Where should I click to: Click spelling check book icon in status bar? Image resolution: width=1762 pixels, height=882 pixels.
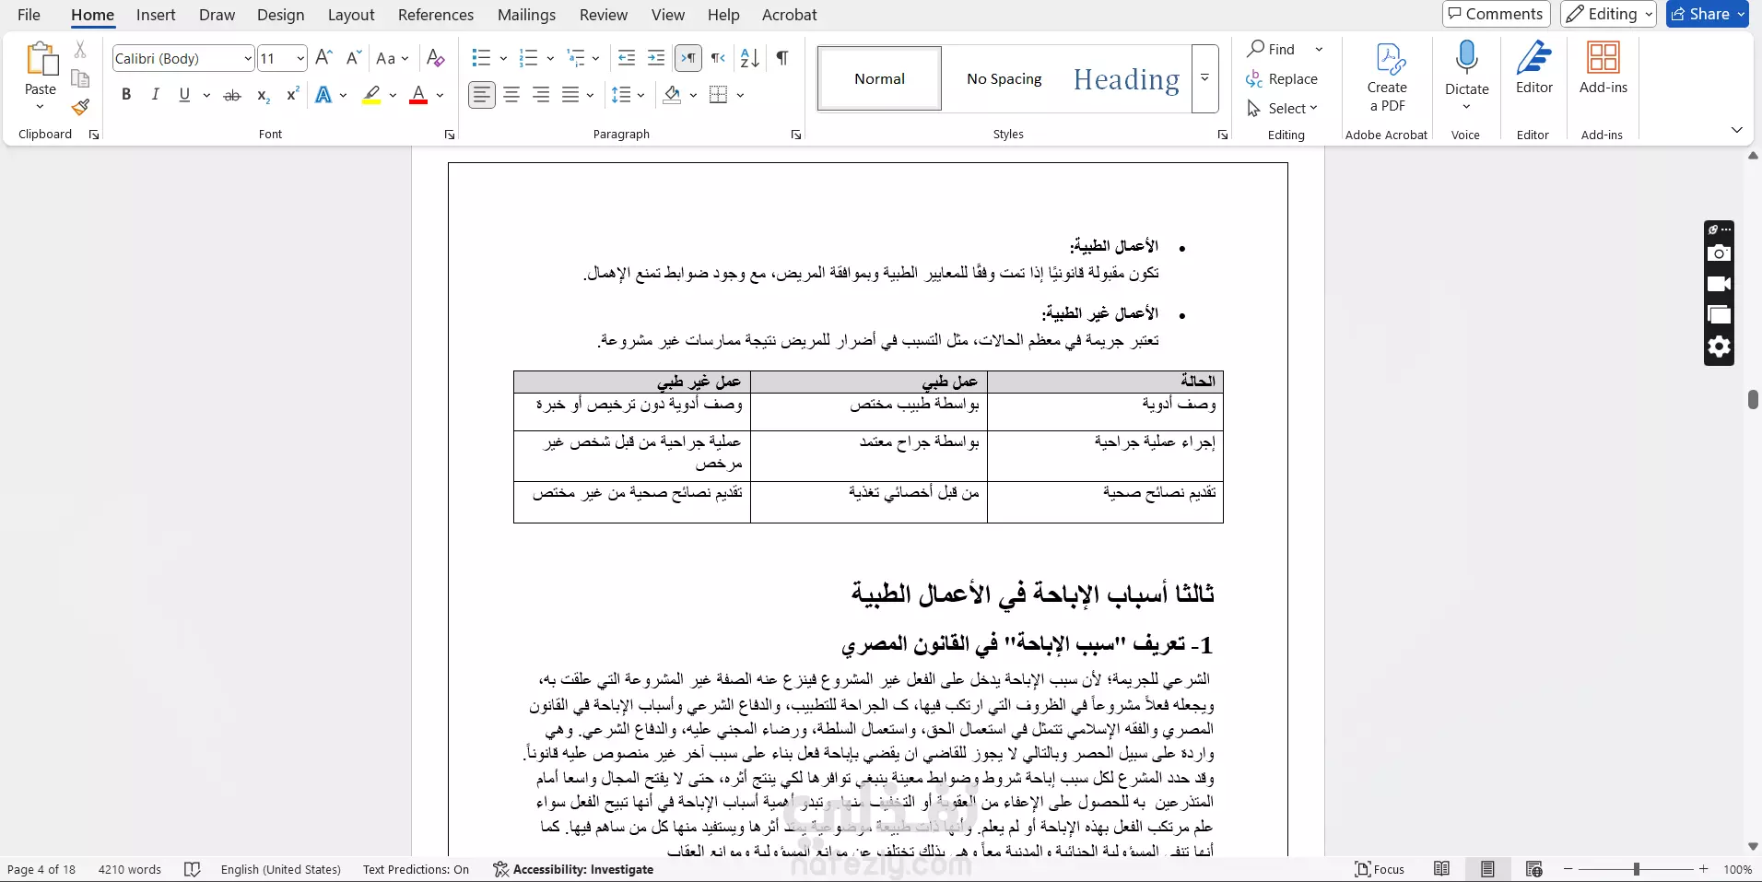click(192, 869)
